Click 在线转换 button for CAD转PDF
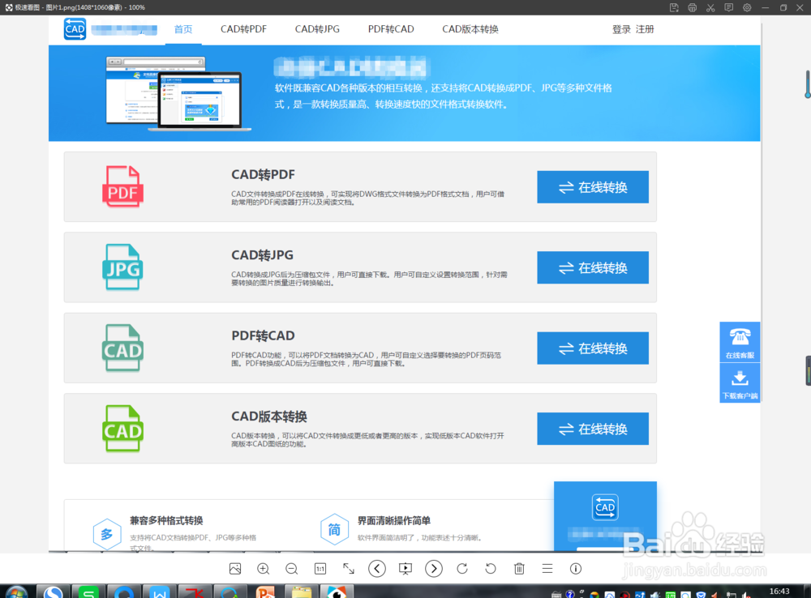This screenshot has height=598, width=811. 592,186
